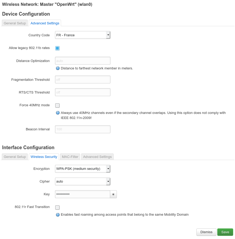The height and width of the screenshot is (239, 235).
Task: Switch to Interface Configuration General Setup tab
Action: pyautogui.click(x=15, y=157)
